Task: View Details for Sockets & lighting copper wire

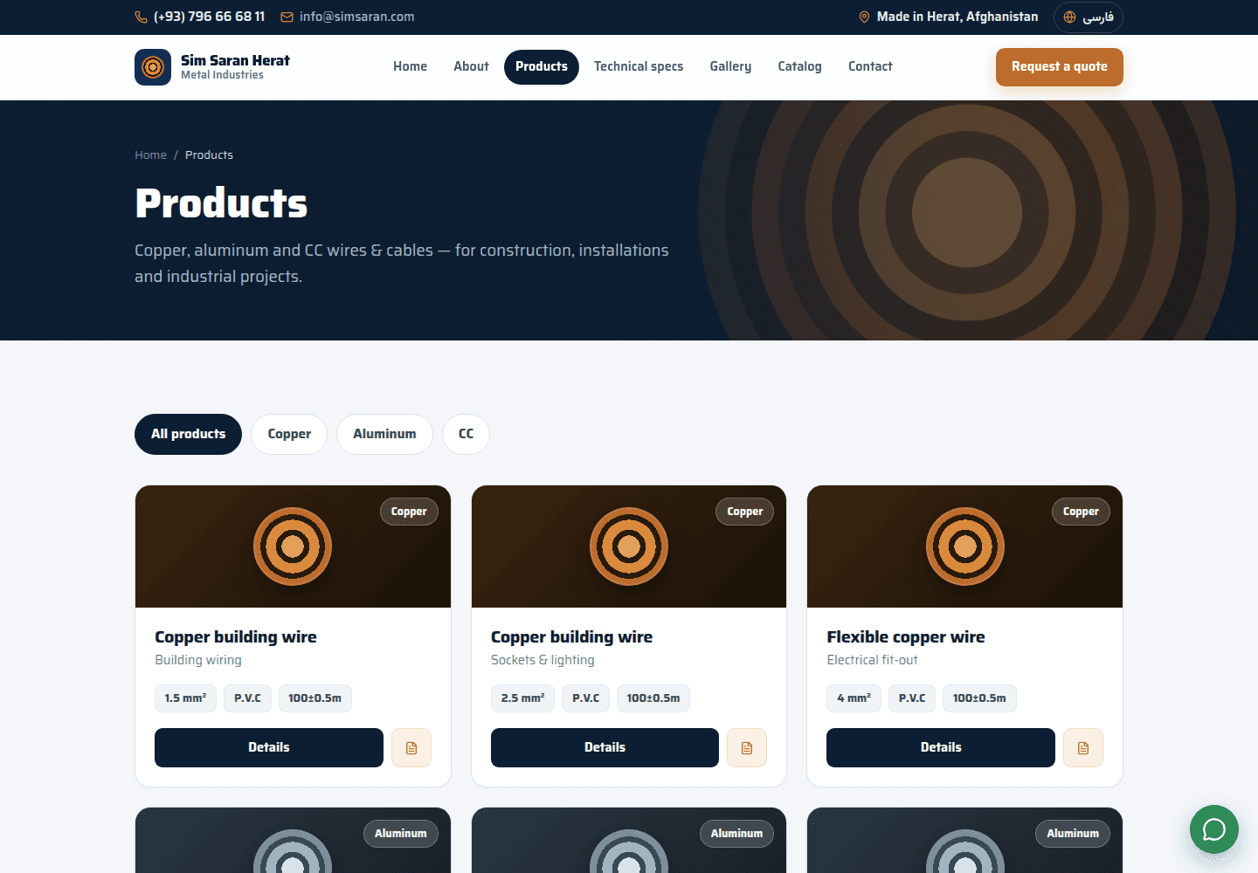Action: point(605,747)
